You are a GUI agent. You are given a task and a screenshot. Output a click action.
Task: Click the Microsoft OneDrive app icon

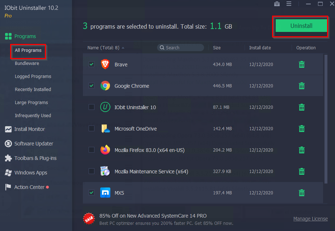(105, 128)
